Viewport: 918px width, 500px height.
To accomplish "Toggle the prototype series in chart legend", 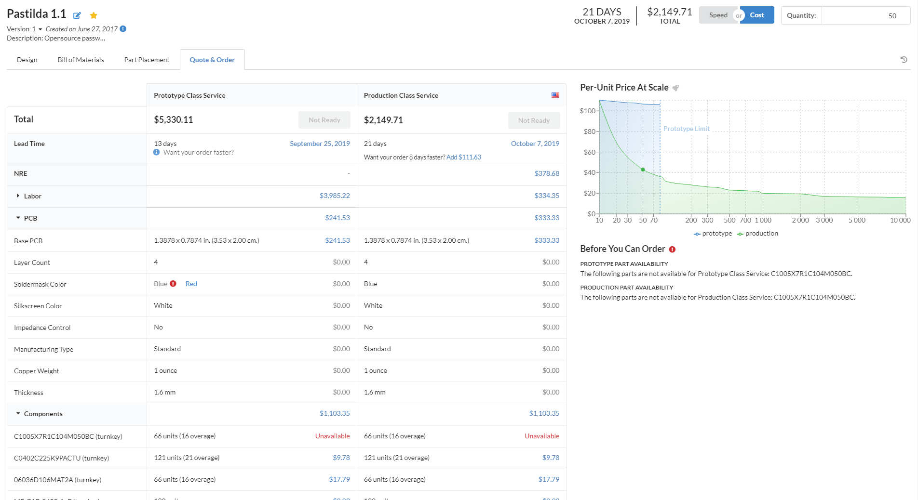I will [x=713, y=234].
